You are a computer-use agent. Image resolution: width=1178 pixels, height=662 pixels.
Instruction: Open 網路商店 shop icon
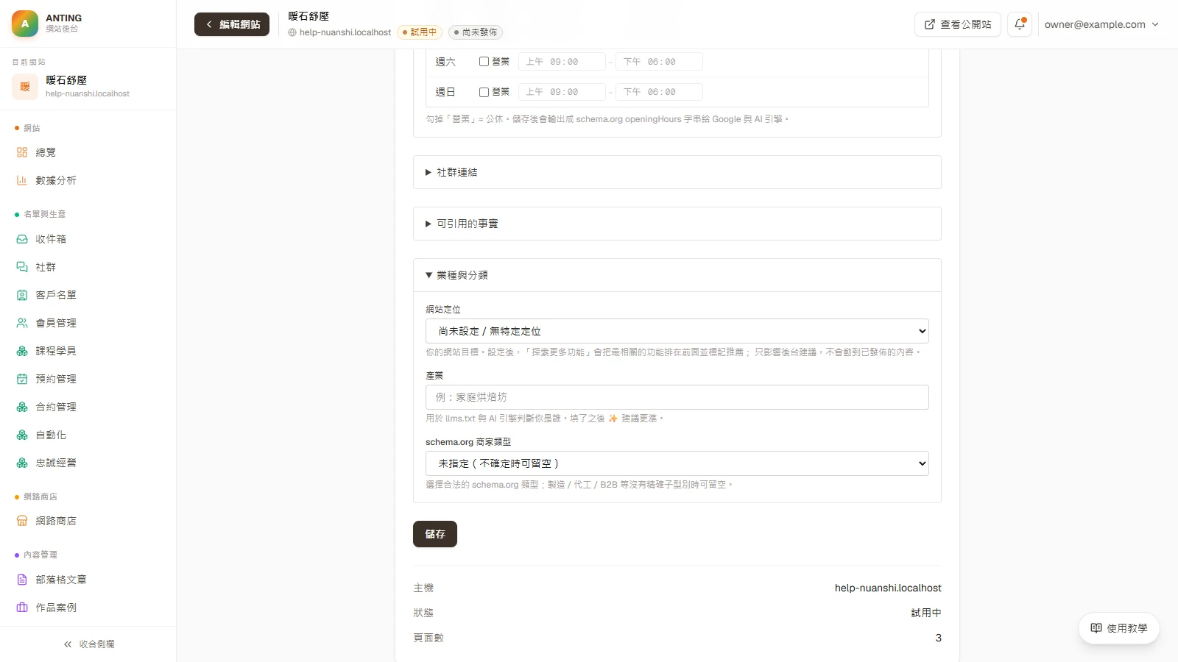22,521
